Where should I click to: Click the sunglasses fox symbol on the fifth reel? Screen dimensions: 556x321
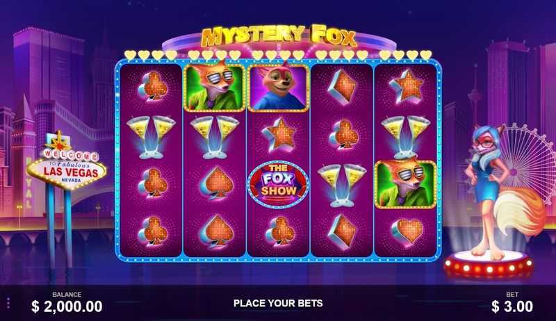pos(405,184)
